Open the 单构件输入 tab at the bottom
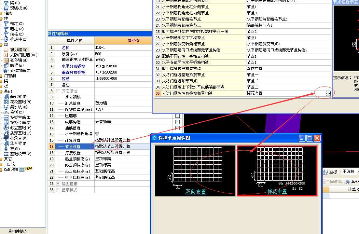 pyautogui.click(x=18, y=231)
